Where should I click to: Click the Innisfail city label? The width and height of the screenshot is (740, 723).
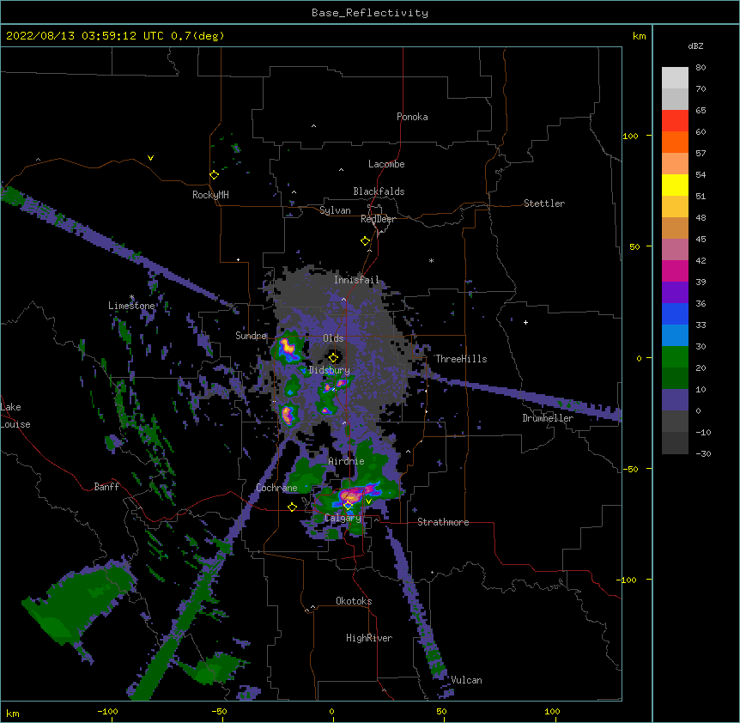pos(356,280)
